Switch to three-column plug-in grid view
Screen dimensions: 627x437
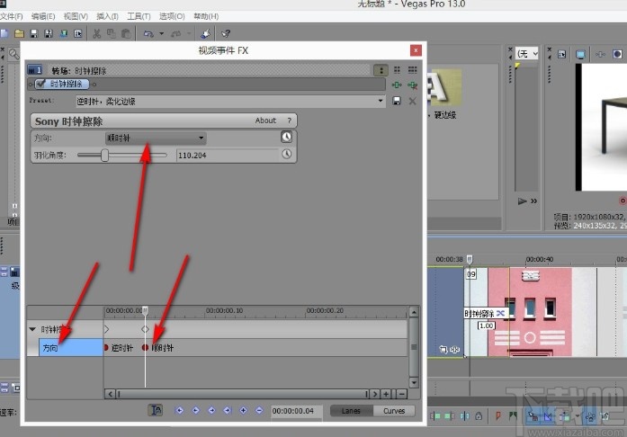coord(412,70)
